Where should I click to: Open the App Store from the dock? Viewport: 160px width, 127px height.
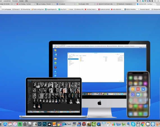pos(5,124)
